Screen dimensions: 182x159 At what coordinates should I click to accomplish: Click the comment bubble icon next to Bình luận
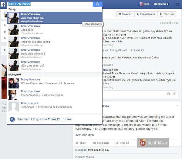95,143
